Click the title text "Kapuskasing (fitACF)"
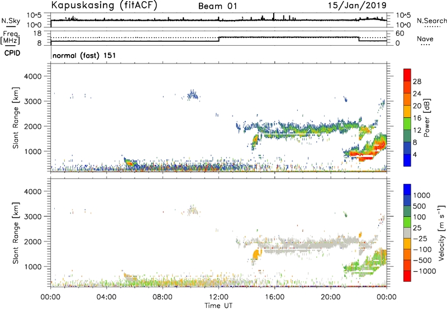Viewport: 447px width, 309px height. click(104, 5)
